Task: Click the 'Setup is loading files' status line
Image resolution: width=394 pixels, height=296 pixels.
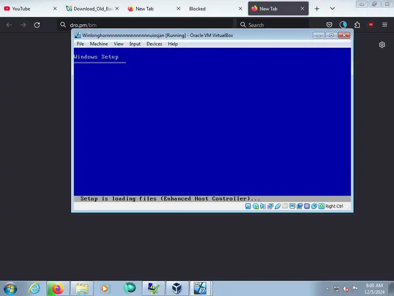Action: (x=170, y=198)
